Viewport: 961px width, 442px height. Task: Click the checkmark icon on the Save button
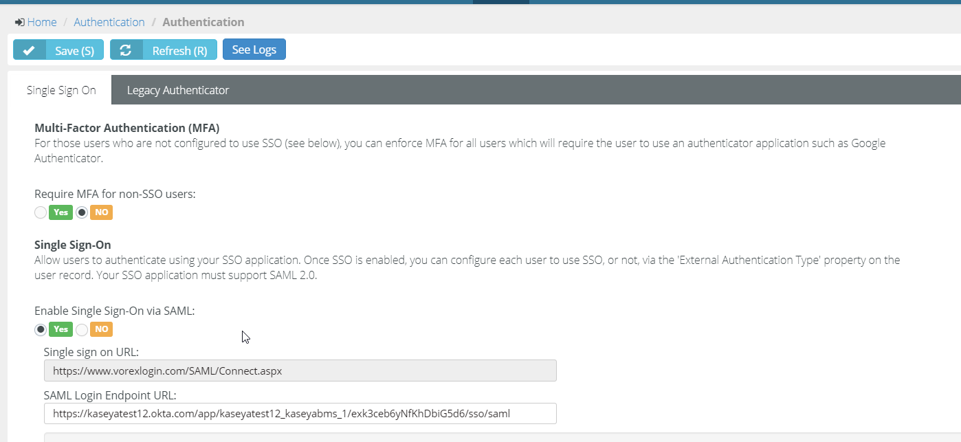29,50
